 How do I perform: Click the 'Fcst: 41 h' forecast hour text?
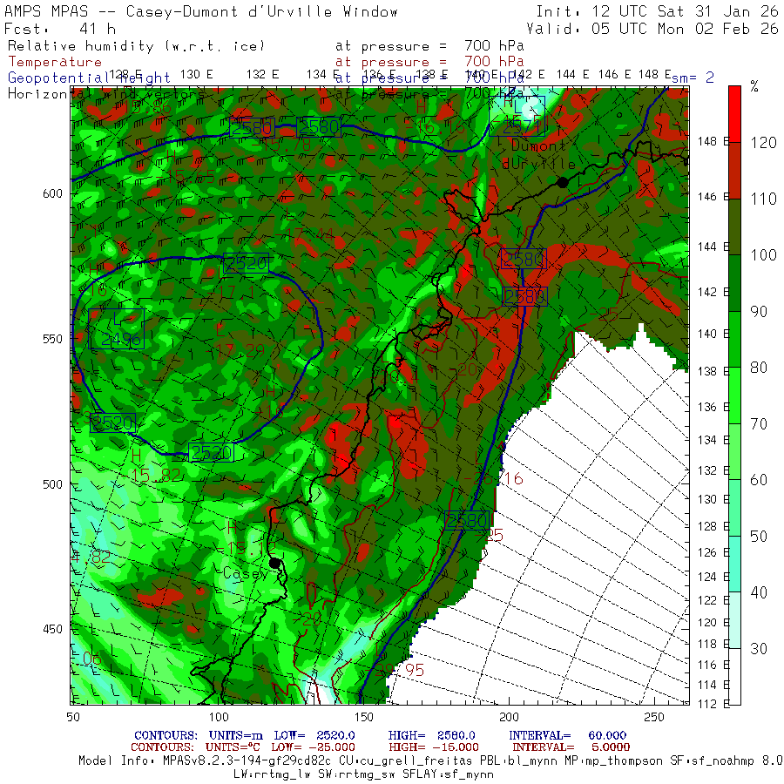(x=60, y=29)
